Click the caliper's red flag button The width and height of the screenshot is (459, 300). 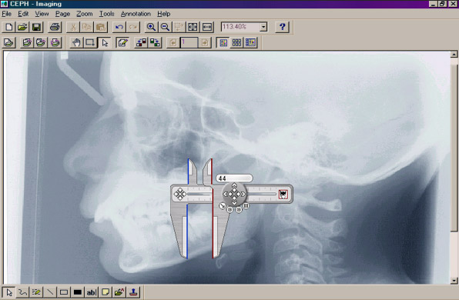pyautogui.click(x=283, y=194)
